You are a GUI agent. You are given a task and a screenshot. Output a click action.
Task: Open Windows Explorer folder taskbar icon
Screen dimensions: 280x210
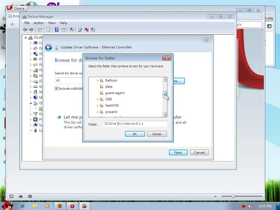[x=34, y=206]
